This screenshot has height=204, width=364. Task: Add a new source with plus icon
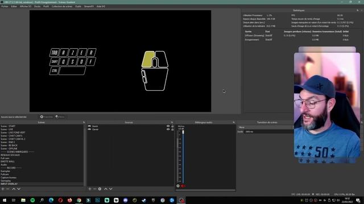coord(90,189)
